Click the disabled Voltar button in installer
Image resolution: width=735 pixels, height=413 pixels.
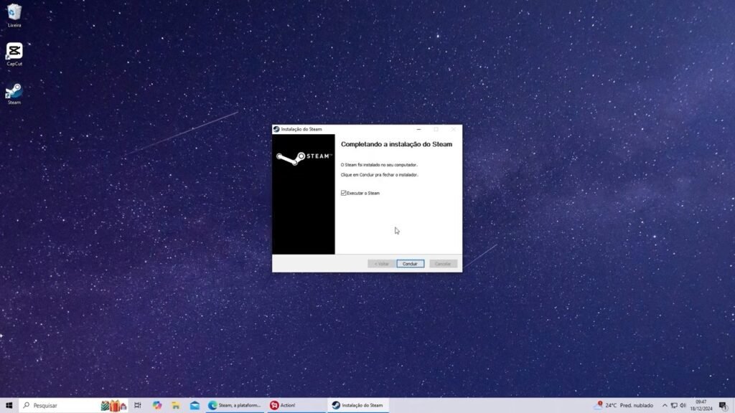click(382, 264)
